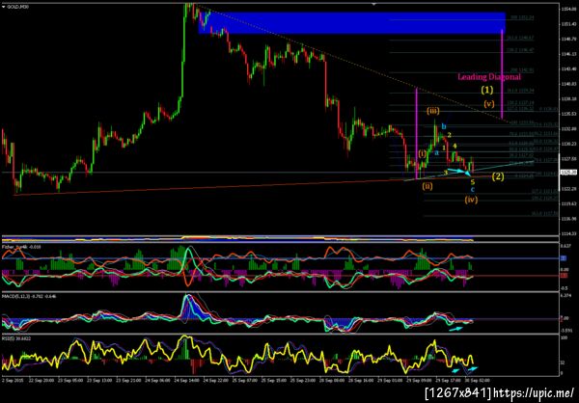Image resolution: width=579 pixels, height=403 pixels.
Task: Click the yellow (2) wave label
Action: 498,176
